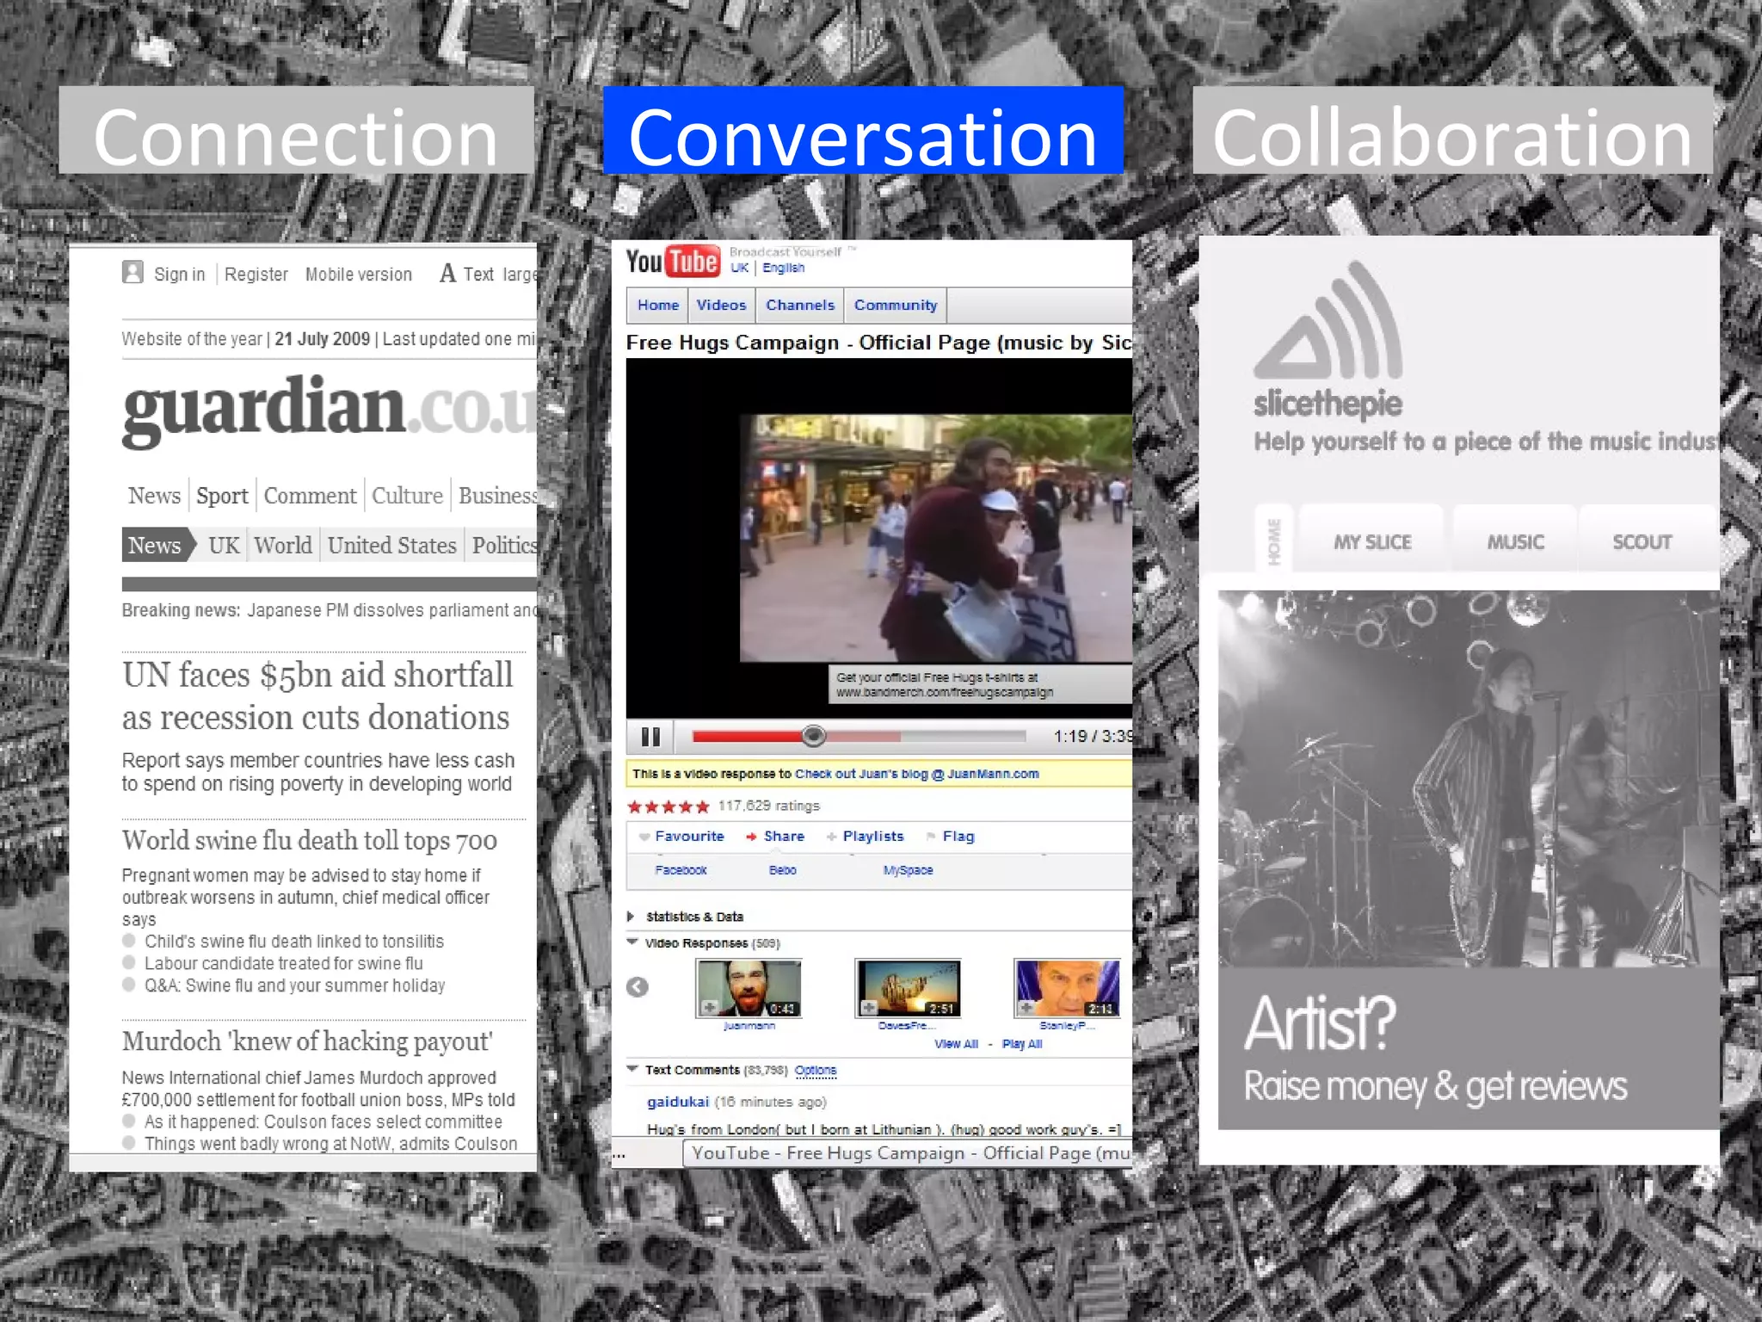Open the 2:13 StanleyP video response thumbnail

coord(1068,988)
